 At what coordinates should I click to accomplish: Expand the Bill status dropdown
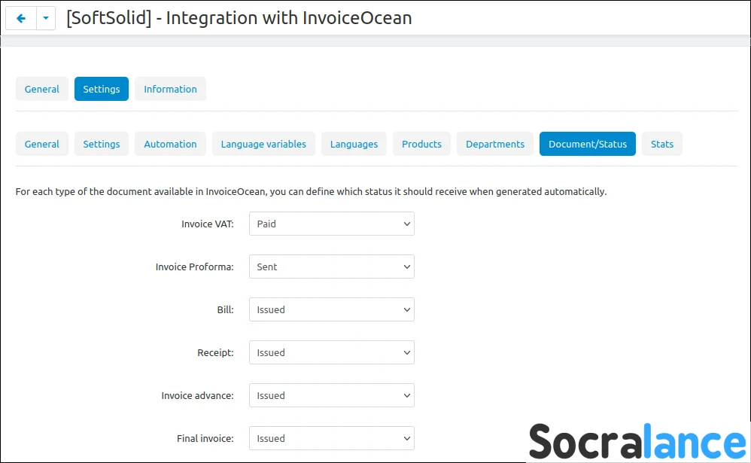[331, 309]
